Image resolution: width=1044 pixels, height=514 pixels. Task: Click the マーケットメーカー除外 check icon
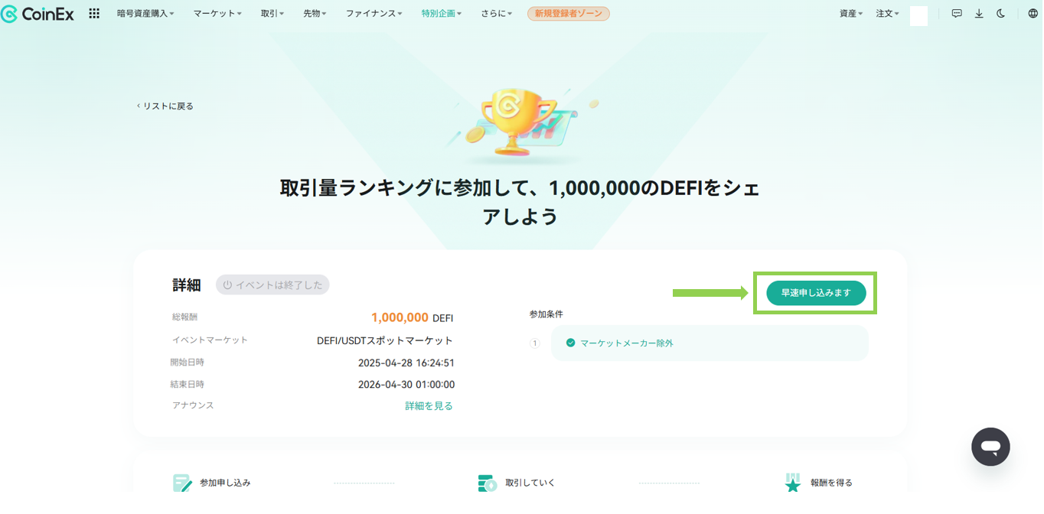pyautogui.click(x=570, y=343)
